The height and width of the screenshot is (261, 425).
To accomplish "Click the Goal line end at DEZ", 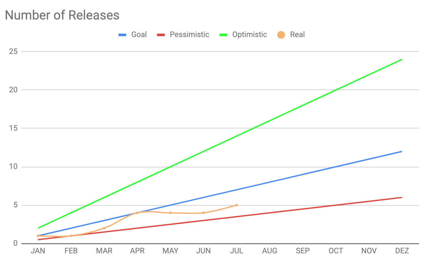I will 402,152.
